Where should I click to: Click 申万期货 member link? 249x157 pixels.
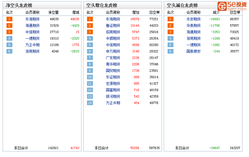click(x=113, y=51)
